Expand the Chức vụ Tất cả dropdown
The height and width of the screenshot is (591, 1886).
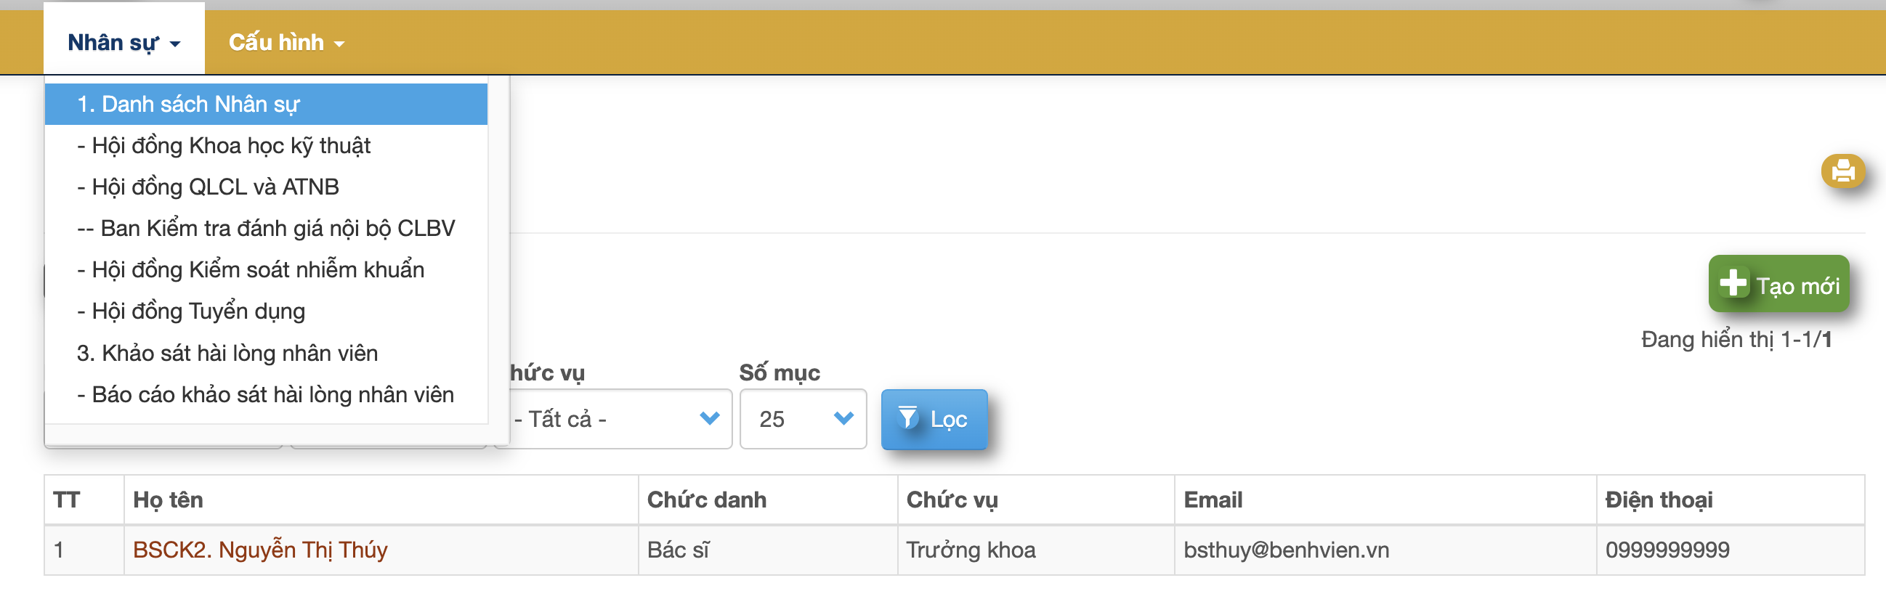coord(619,419)
